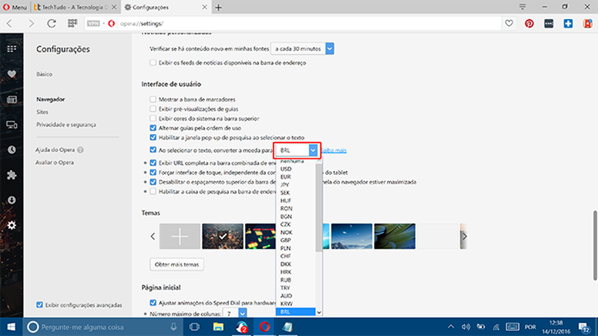This screenshot has width=598, height=336.
Task: Expand the 'a cada 30 minutos' dropdown
Action: click(x=302, y=49)
